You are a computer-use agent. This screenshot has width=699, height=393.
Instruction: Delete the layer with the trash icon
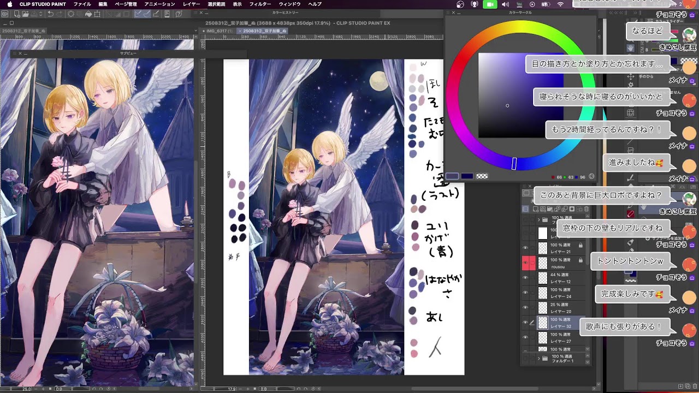pyautogui.click(x=586, y=209)
